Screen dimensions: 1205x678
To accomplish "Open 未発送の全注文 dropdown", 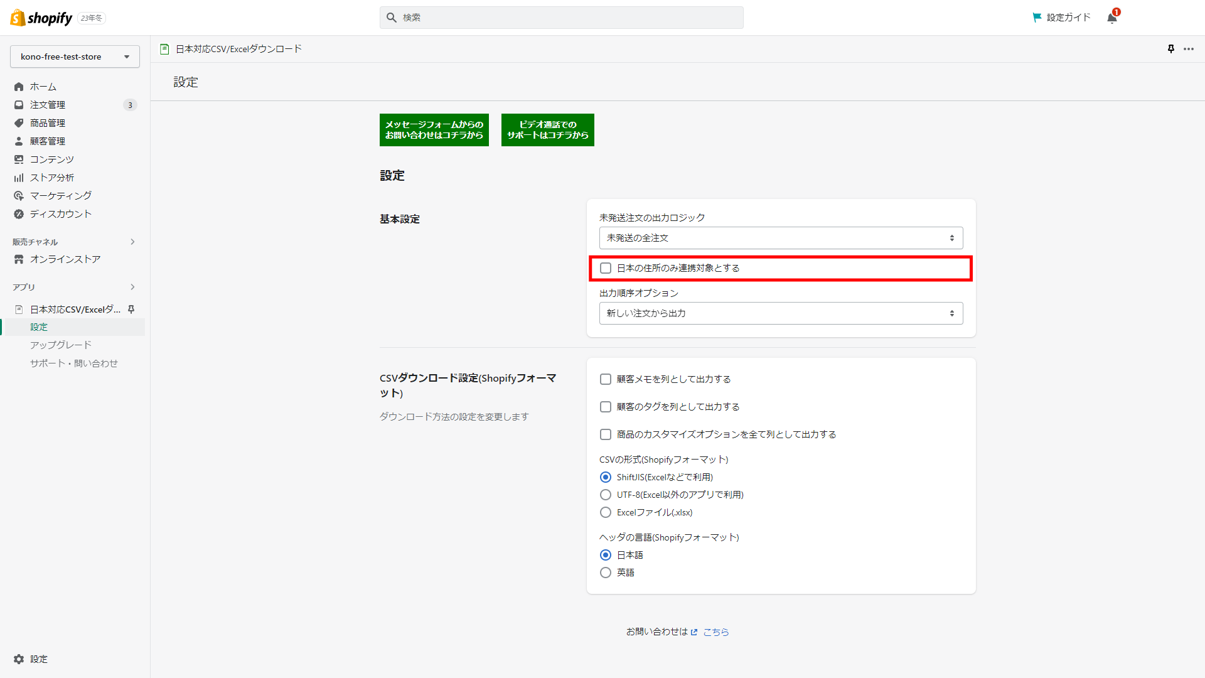I will point(781,238).
